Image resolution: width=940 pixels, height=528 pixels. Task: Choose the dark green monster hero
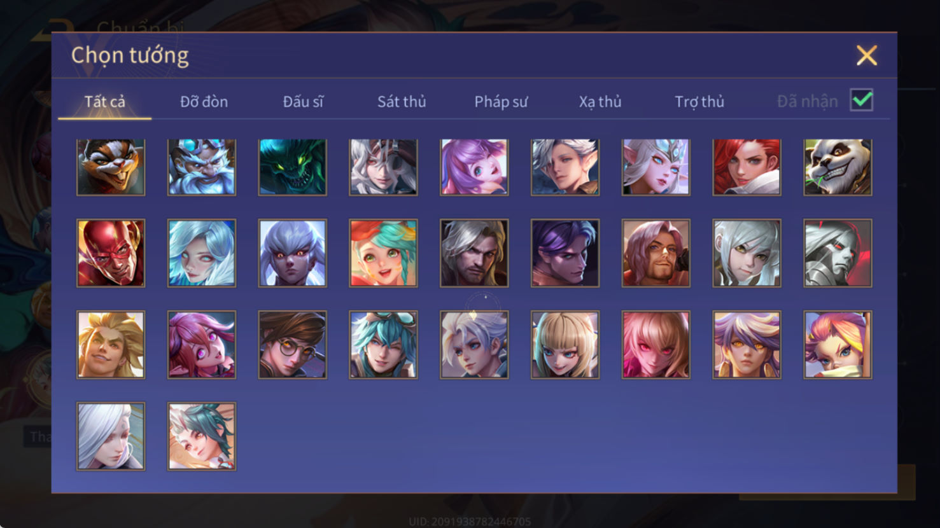coord(293,167)
